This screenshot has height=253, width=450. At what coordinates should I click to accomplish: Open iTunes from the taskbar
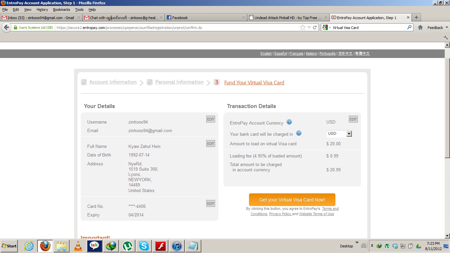tap(177, 246)
